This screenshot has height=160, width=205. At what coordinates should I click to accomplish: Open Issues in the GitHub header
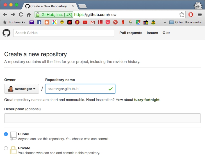point(152,33)
